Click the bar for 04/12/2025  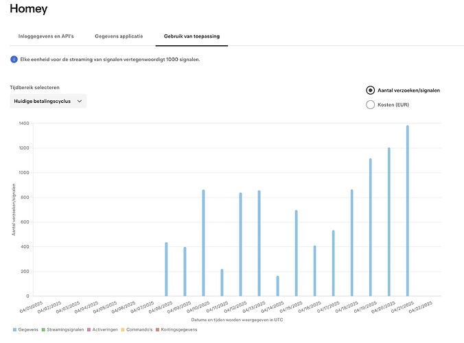tap(241, 244)
